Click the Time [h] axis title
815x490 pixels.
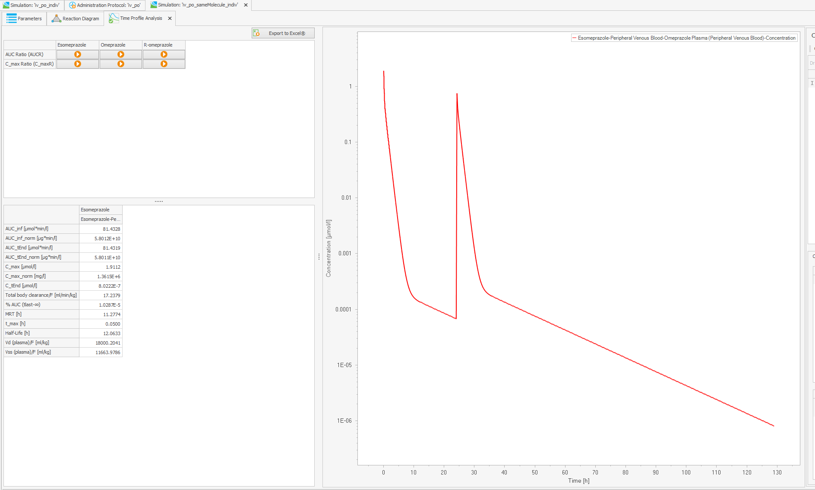(x=578, y=481)
